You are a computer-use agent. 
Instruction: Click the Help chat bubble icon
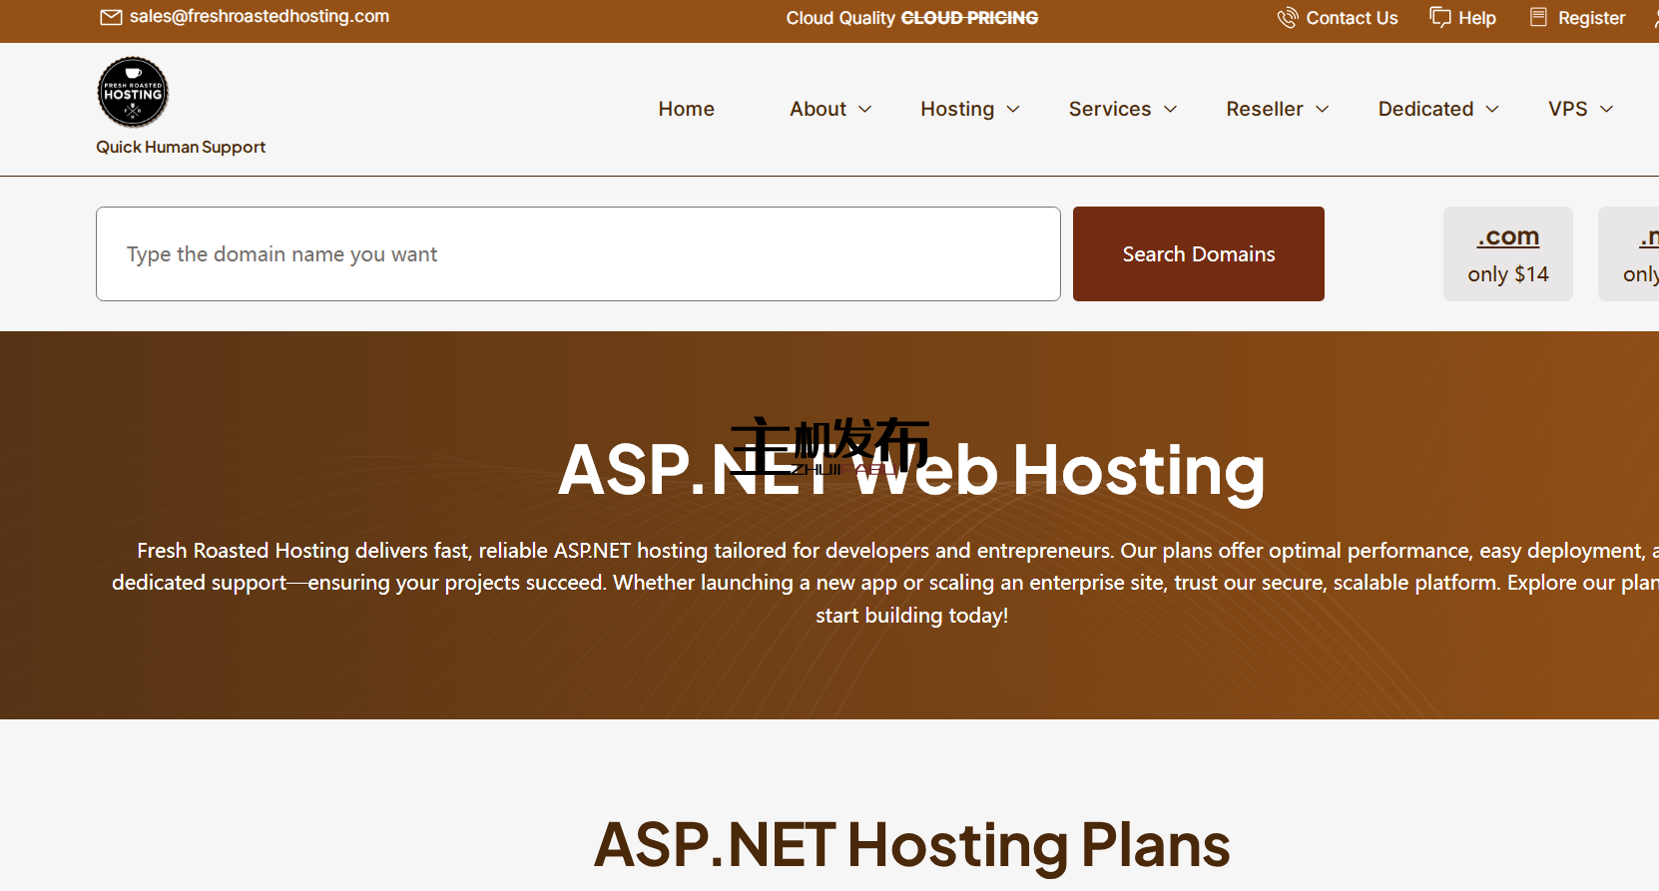point(1439,18)
